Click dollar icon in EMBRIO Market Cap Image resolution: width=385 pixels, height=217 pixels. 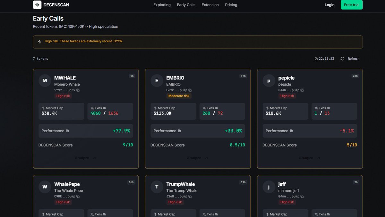click(155, 108)
